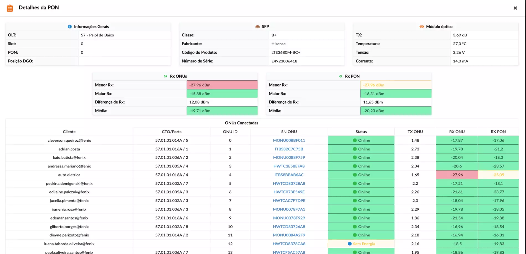Viewport: 526px width, 254px height.
Task: Click the green Online dot for auto.eletrica
Action: point(355,175)
